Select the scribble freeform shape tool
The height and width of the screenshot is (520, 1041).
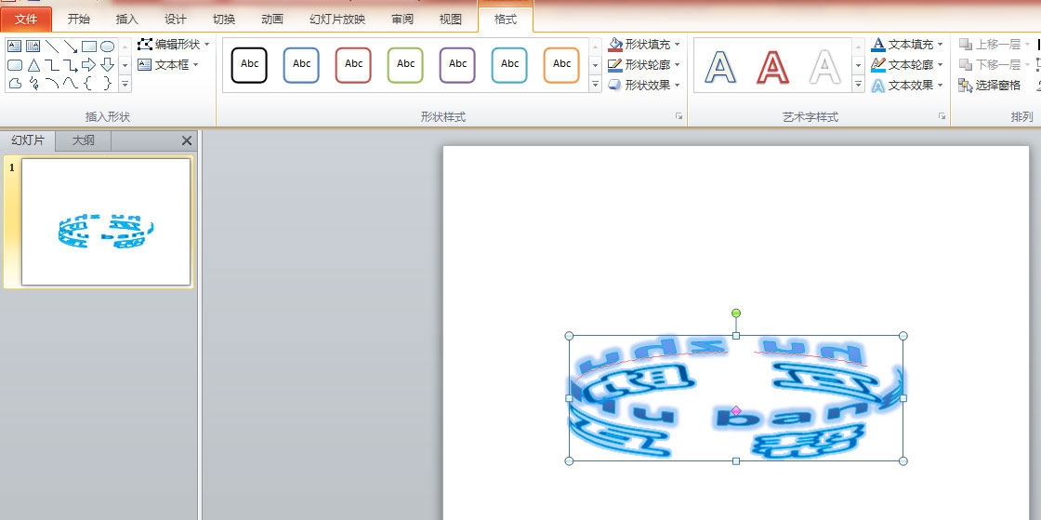(33, 84)
